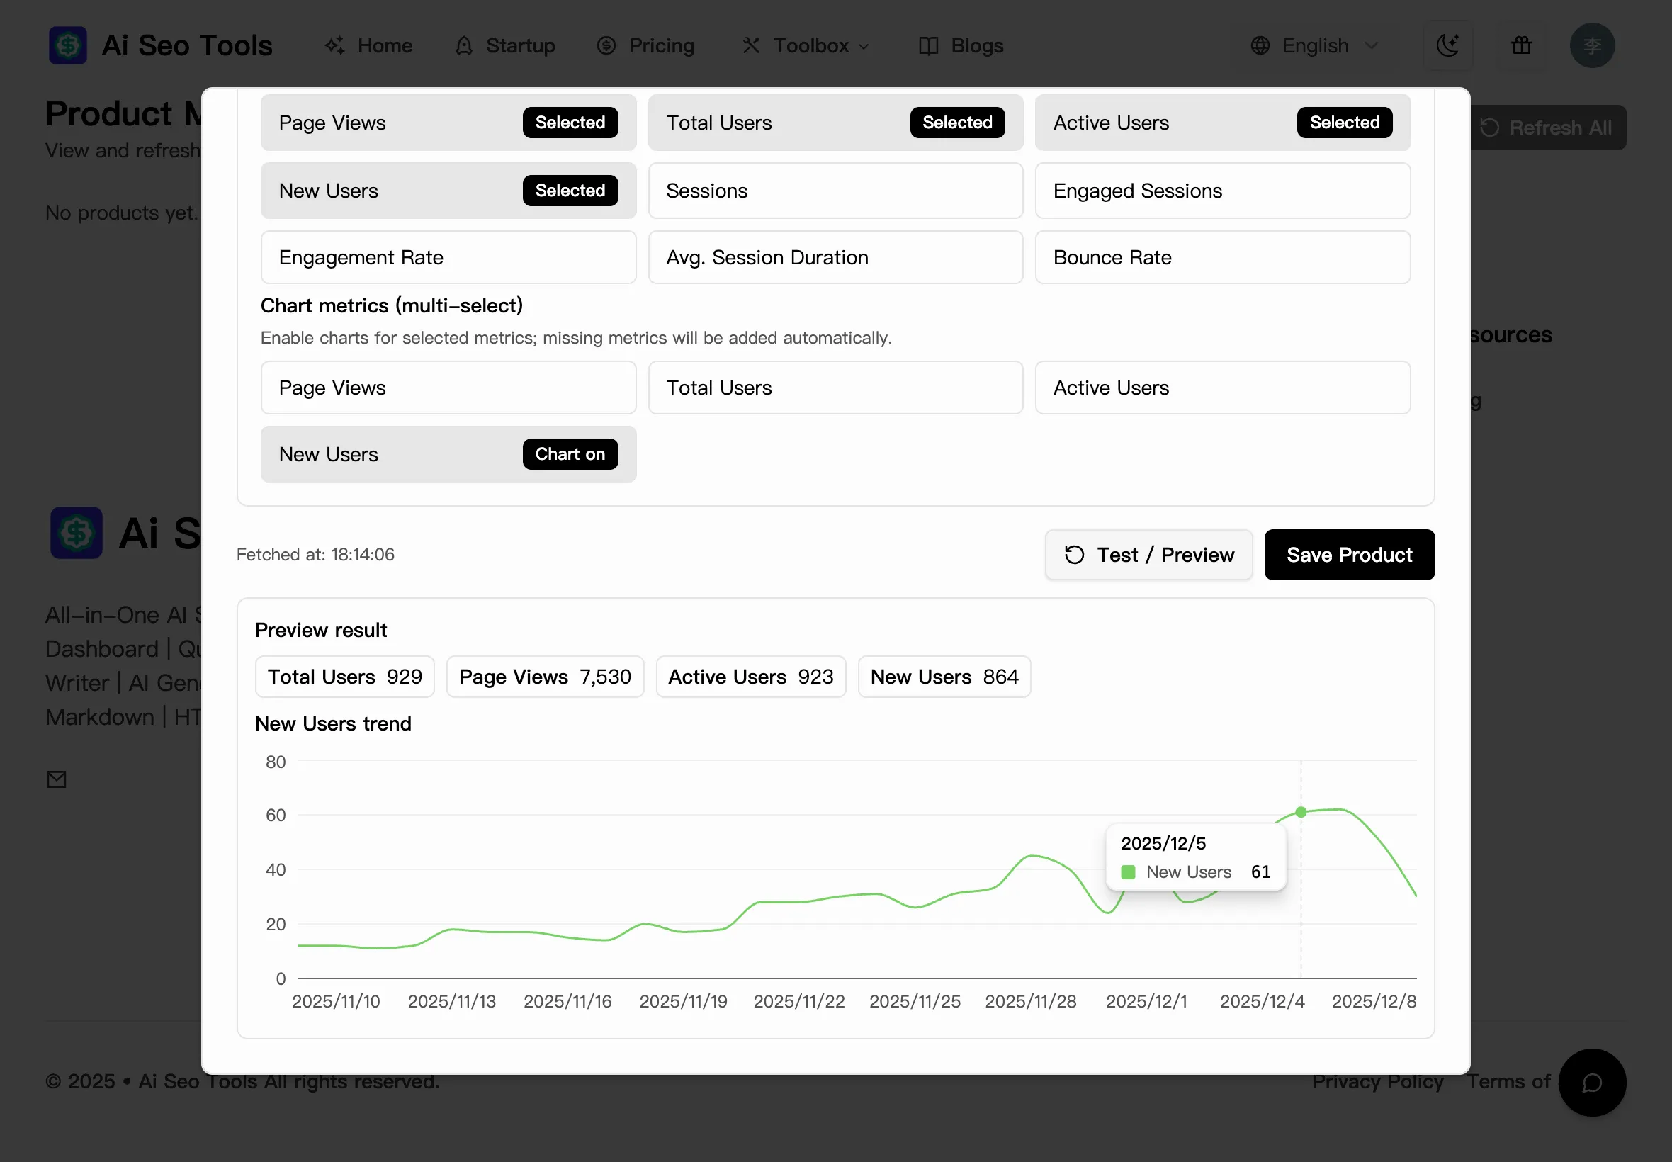Disable the New Users chart toggle
This screenshot has width=1672, height=1162.
448,453
